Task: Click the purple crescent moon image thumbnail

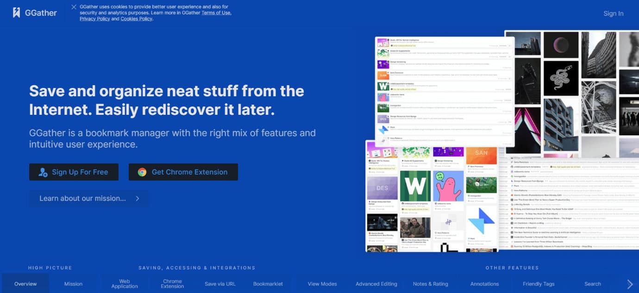Action: (561, 45)
